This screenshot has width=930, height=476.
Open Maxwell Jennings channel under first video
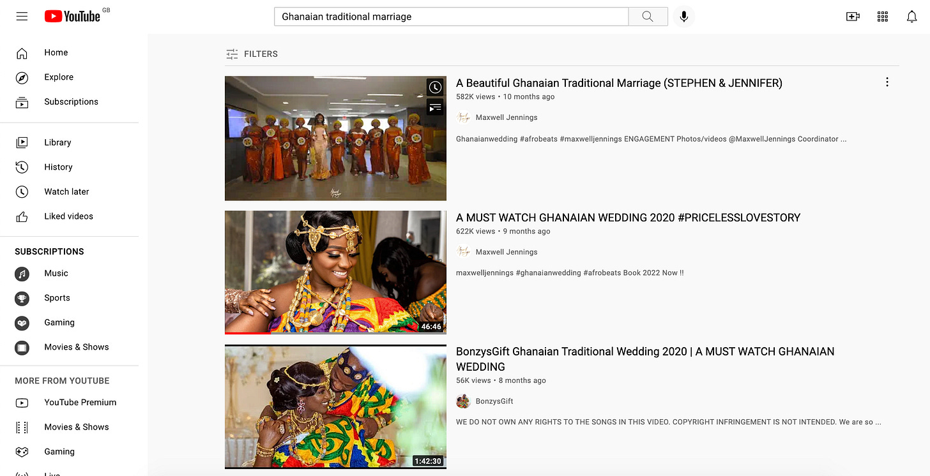point(507,117)
